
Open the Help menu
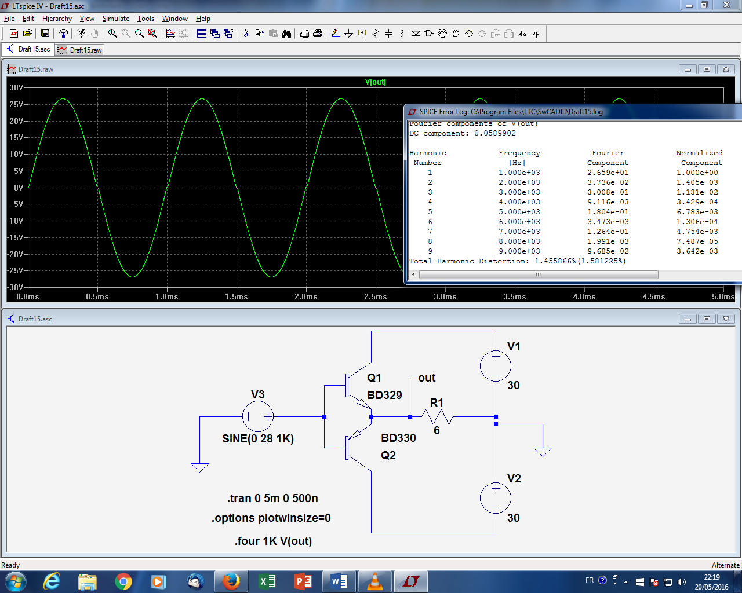[203, 19]
